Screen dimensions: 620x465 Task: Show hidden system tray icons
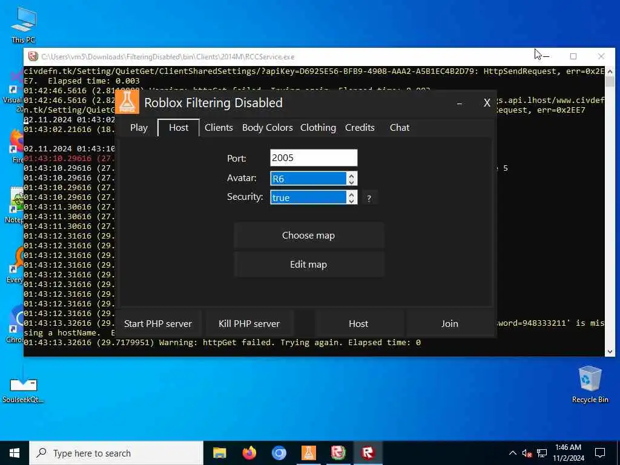tap(512, 453)
